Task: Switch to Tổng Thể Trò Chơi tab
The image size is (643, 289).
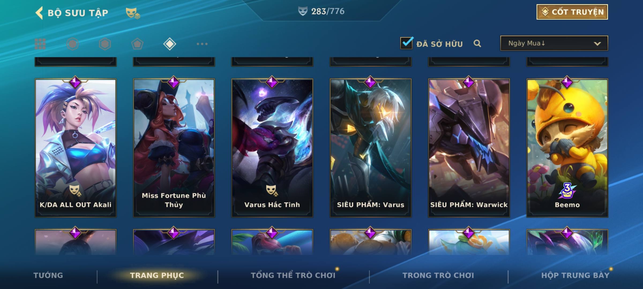Action: 293,275
